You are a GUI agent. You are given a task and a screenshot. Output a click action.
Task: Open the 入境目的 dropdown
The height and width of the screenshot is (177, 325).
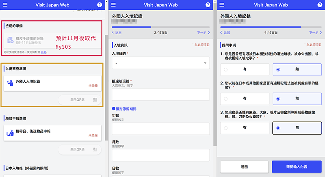point(160,63)
